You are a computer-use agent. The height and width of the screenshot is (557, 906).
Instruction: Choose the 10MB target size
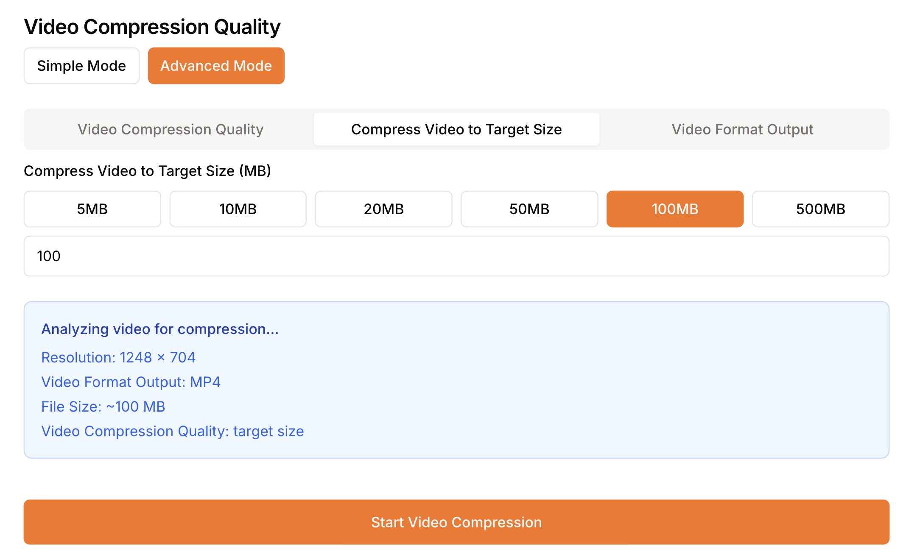pos(238,209)
